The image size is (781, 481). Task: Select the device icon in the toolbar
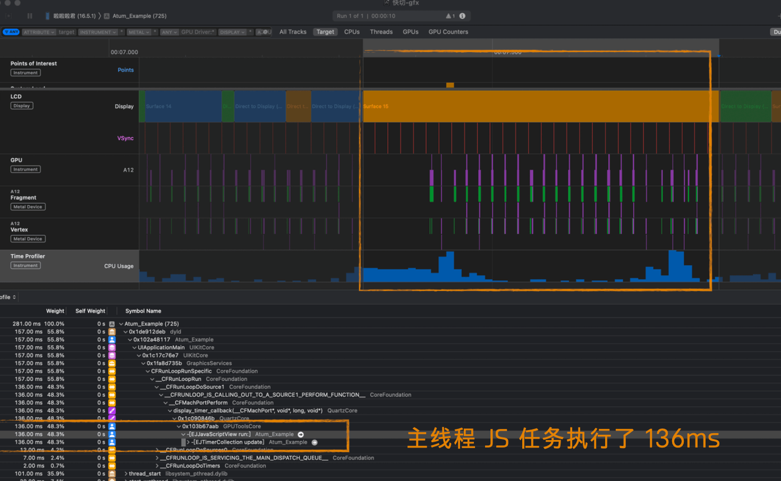tap(48, 16)
